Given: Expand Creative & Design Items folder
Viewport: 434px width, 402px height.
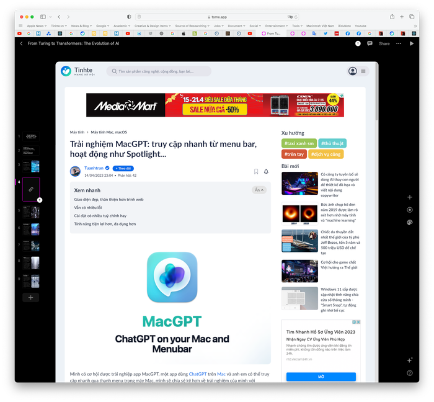Looking at the screenshot, I should 153,26.
